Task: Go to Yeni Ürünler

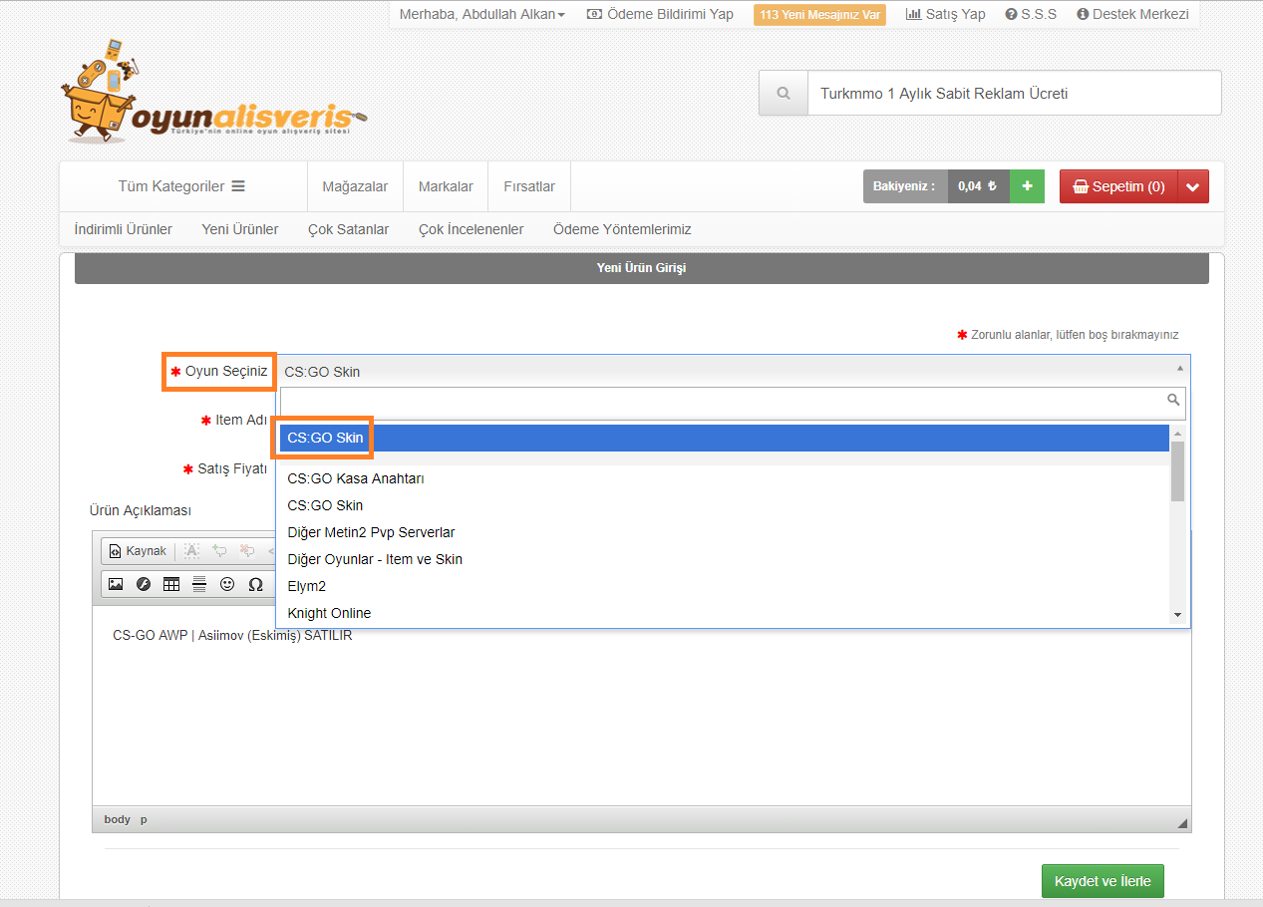Action: (x=240, y=229)
